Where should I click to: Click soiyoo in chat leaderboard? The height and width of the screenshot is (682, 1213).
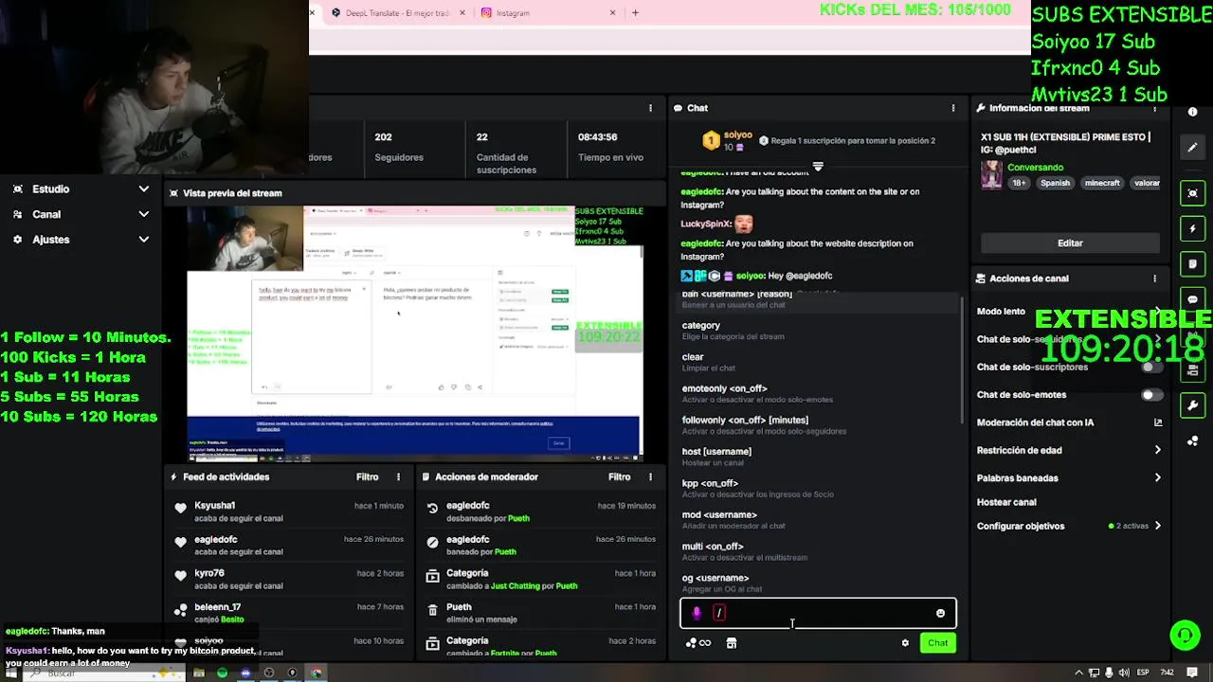[737, 135]
